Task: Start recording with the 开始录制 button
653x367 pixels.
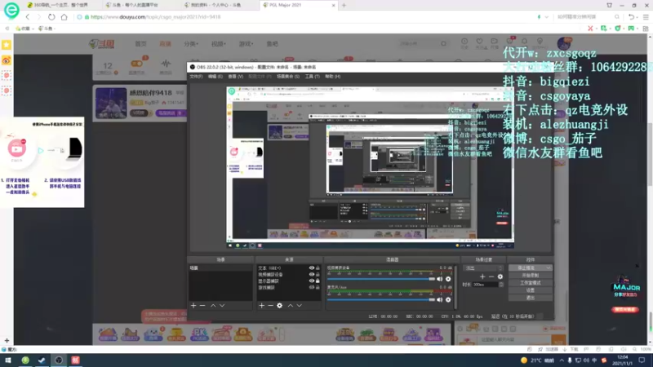Action: click(x=530, y=276)
